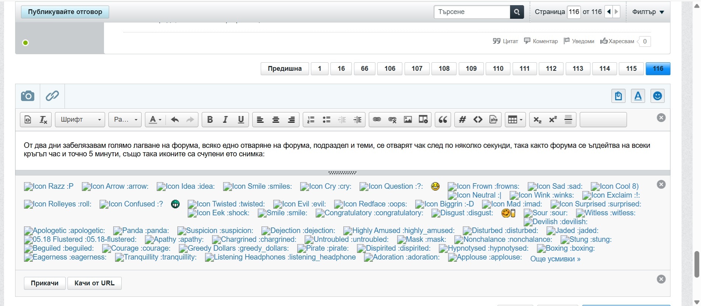Click the page number field showing 116

pyautogui.click(x=574, y=12)
